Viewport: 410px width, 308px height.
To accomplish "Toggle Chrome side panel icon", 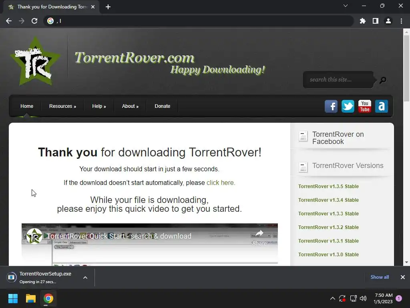I will [x=376, y=21].
